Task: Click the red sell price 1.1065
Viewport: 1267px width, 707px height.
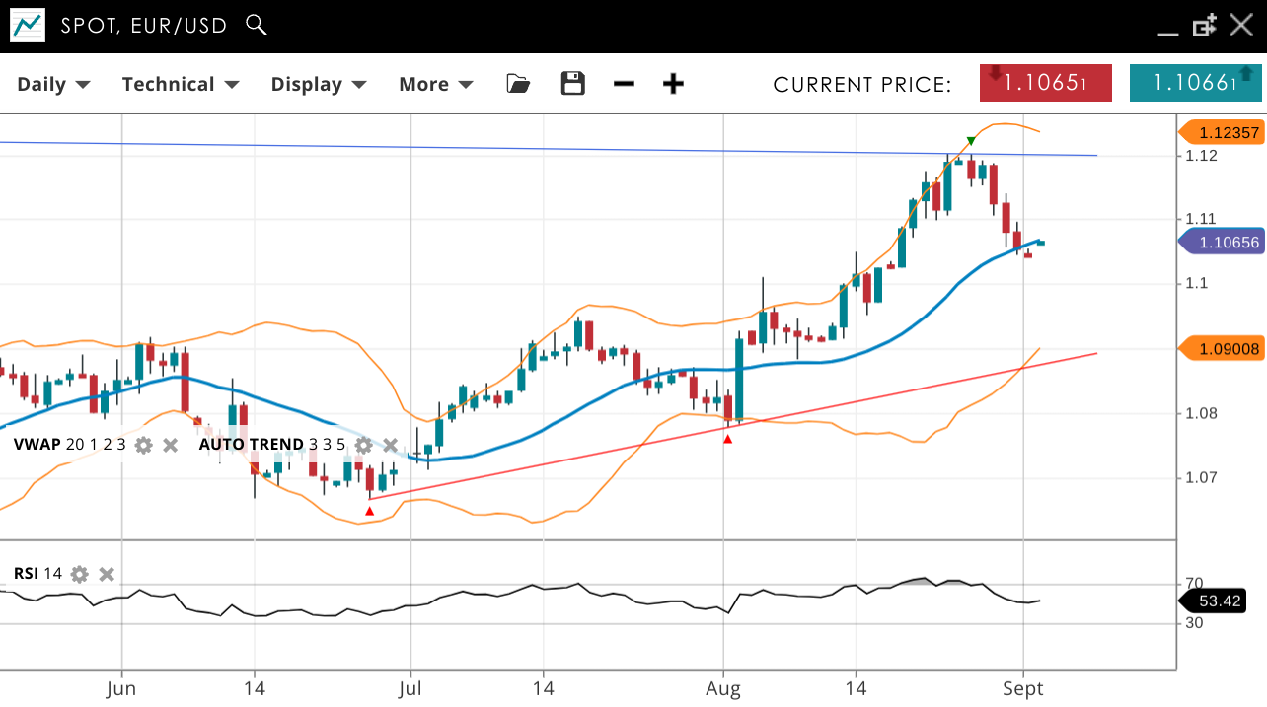Action: click(x=1045, y=83)
